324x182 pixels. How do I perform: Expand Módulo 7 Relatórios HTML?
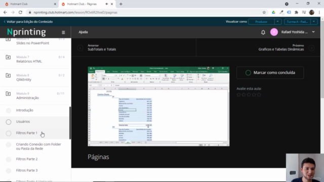(x=35, y=59)
